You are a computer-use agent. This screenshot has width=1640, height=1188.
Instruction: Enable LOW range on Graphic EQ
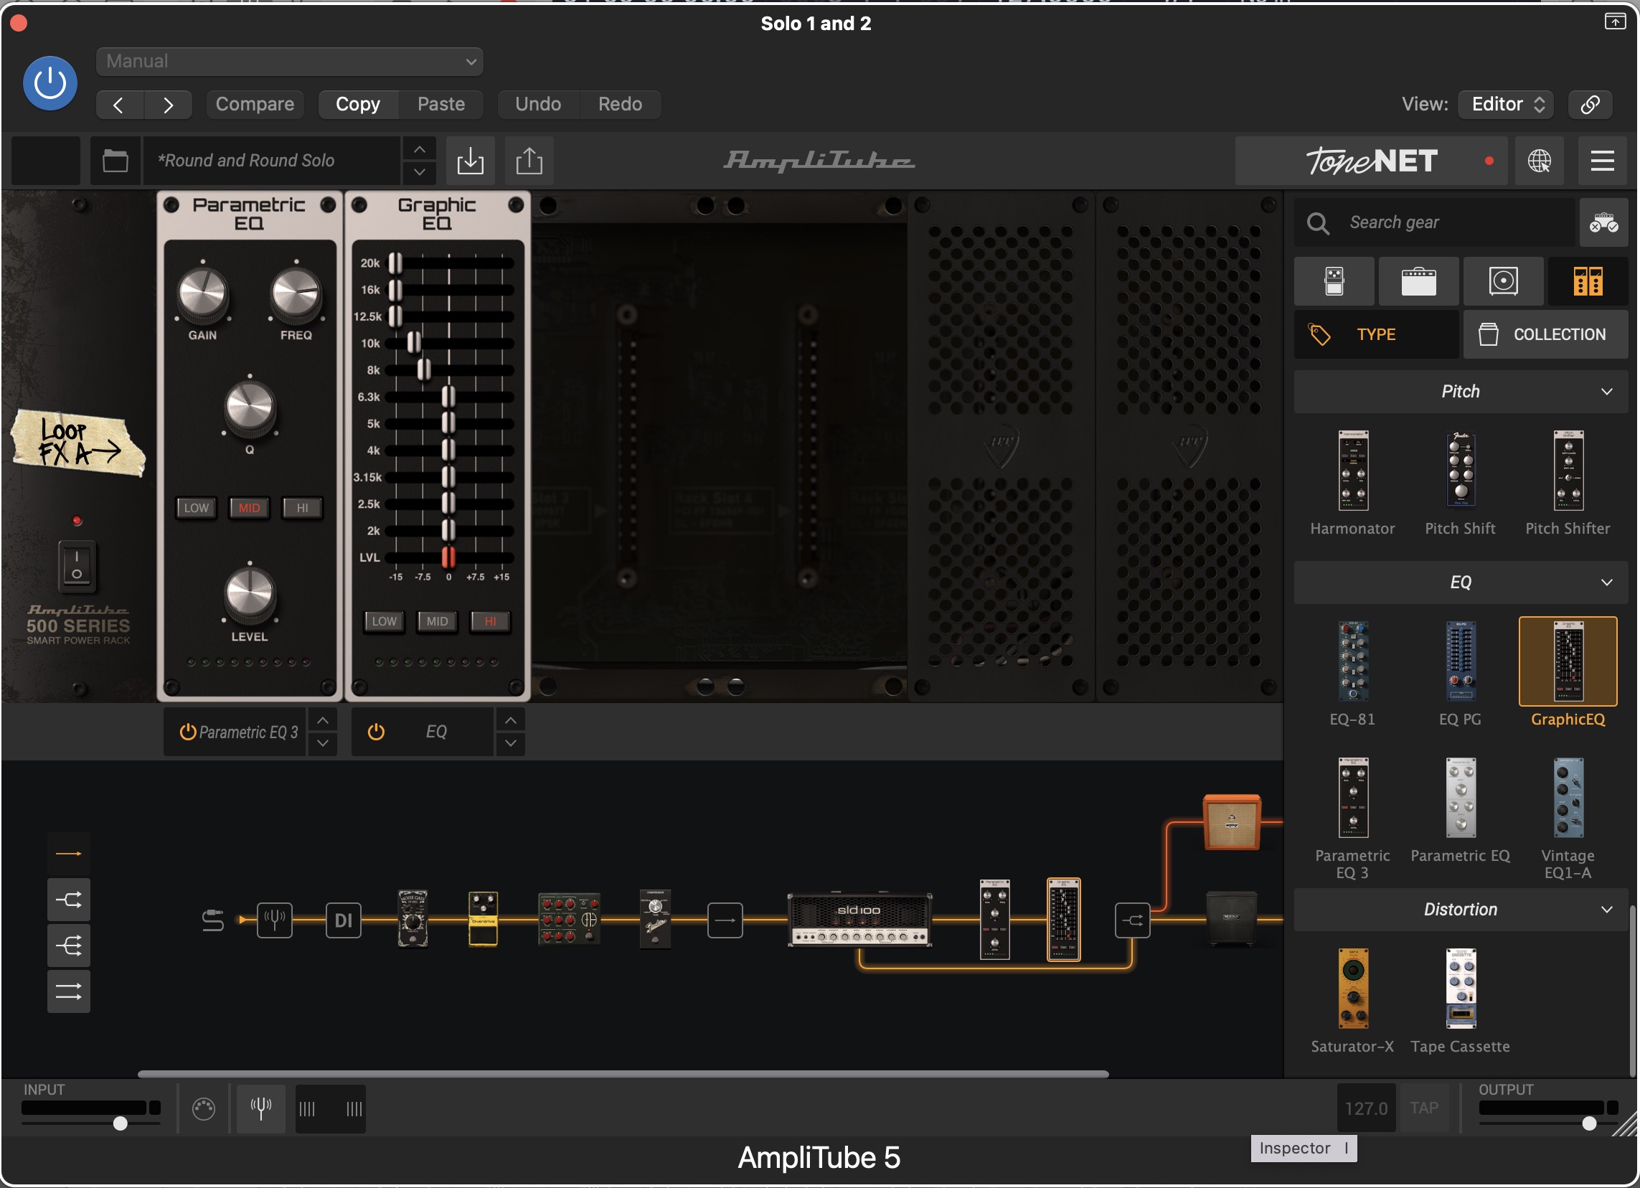[384, 622]
